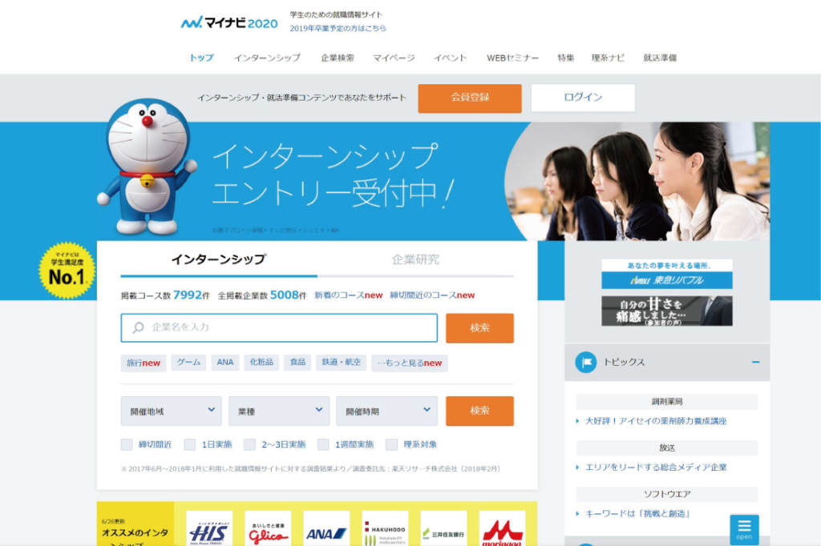Click the 企業名を入力 search field

point(279,328)
